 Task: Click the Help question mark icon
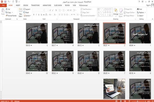point(139,2)
